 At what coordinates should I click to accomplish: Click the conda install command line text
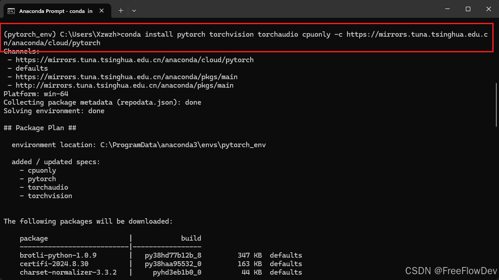pyautogui.click(x=245, y=38)
